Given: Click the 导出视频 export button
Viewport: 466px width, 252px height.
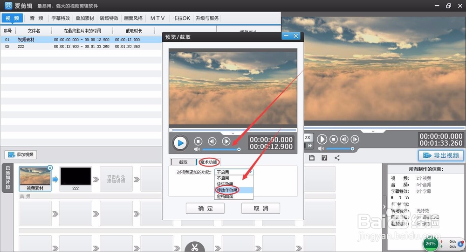Looking at the screenshot, I should coord(441,155).
